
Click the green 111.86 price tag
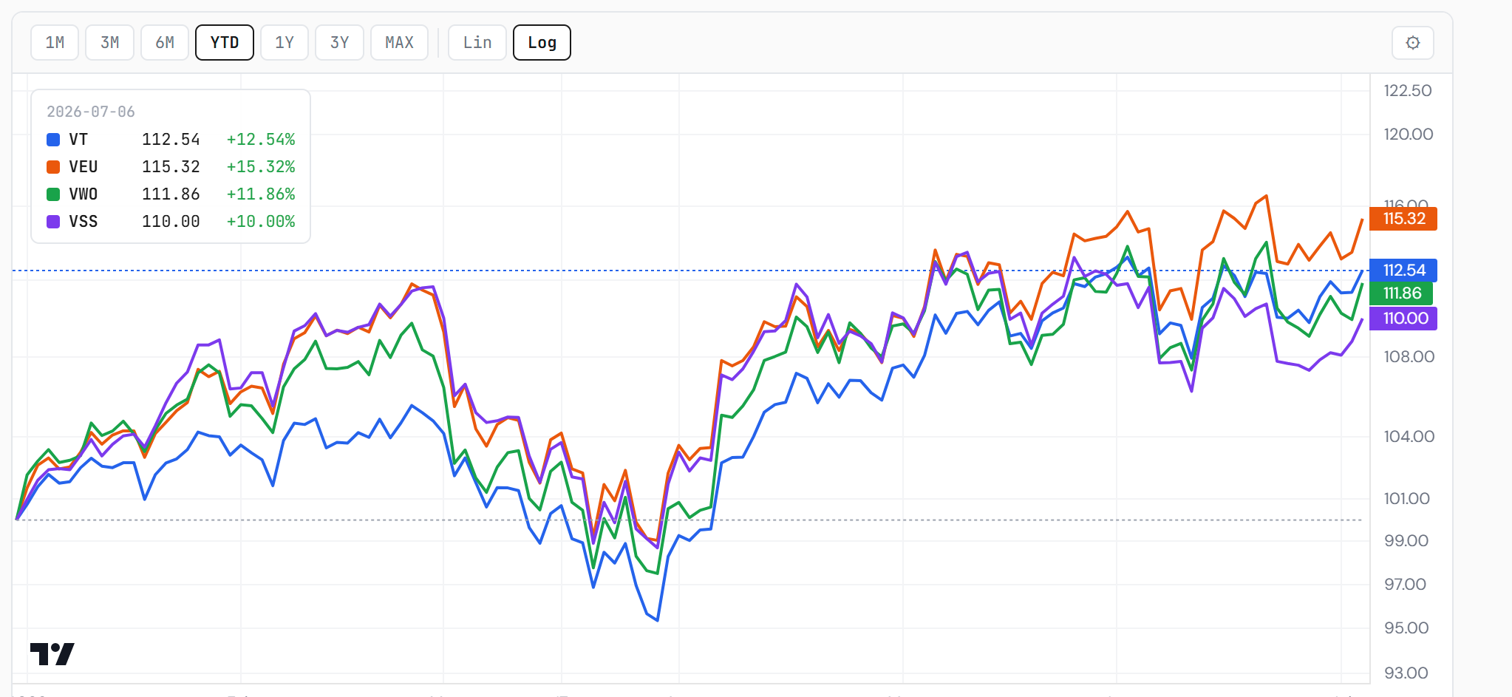tap(1401, 293)
